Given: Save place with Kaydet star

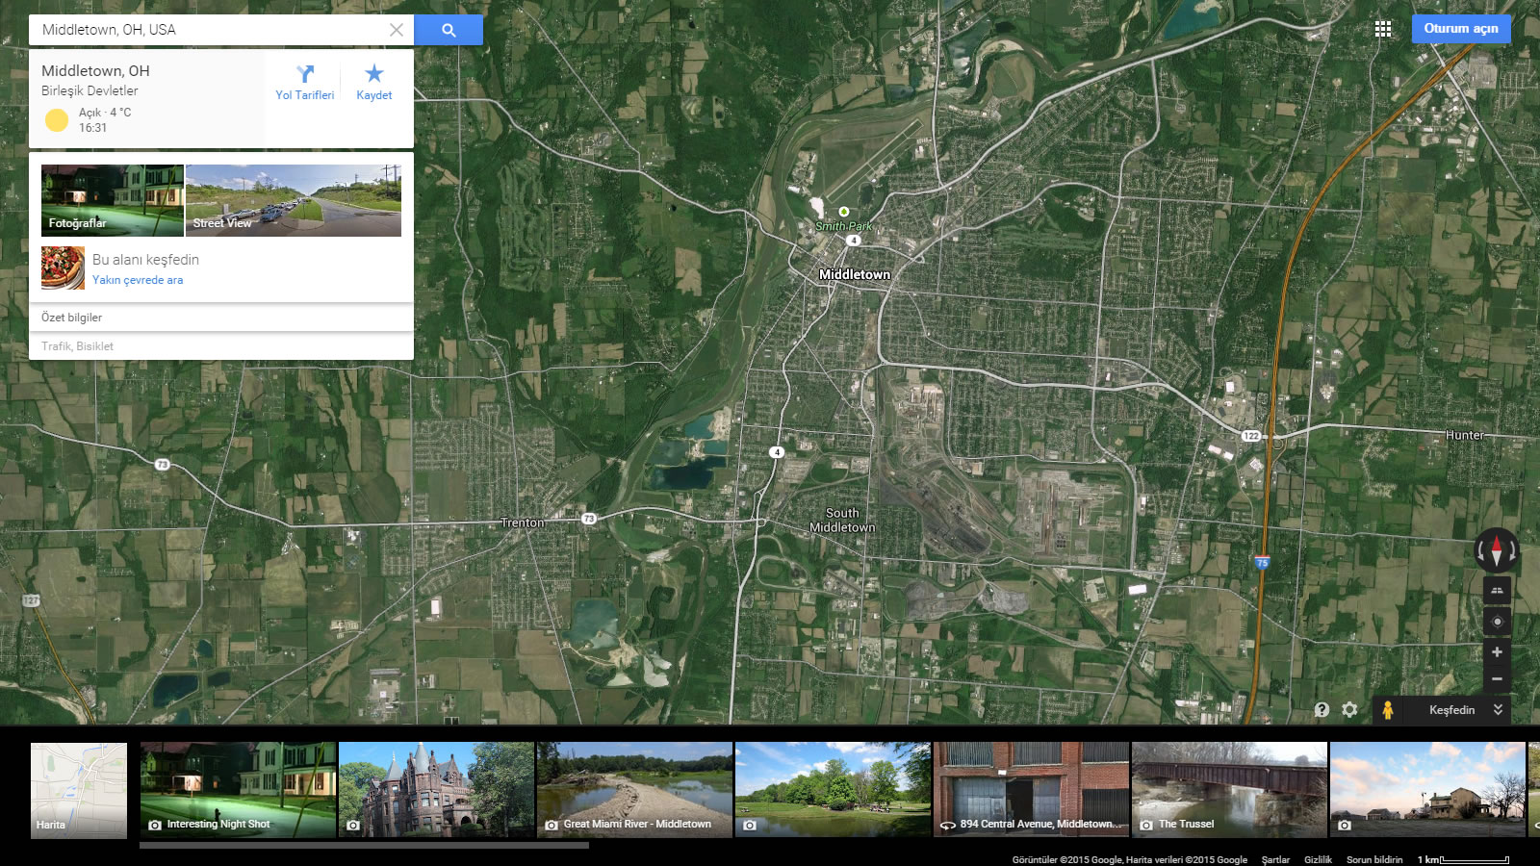Looking at the screenshot, I should coord(373,82).
